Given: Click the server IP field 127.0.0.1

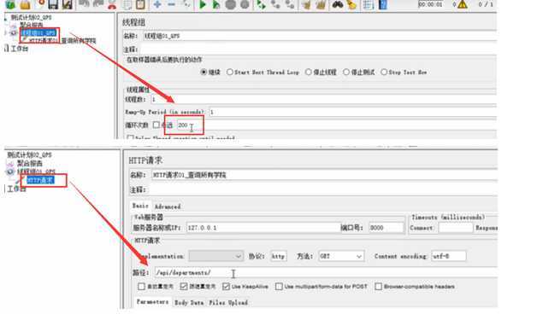Looking at the screenshot, I should 263,228.
